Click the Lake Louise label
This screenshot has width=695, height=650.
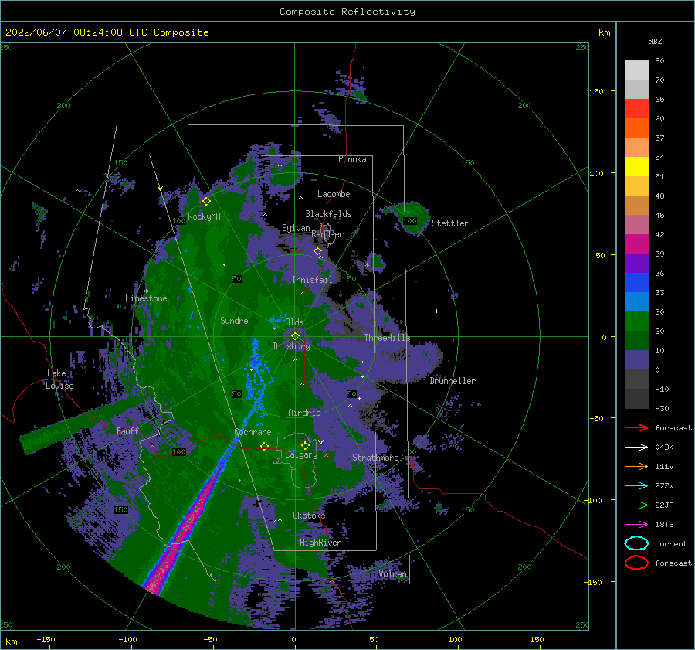[x=59, y=379]
